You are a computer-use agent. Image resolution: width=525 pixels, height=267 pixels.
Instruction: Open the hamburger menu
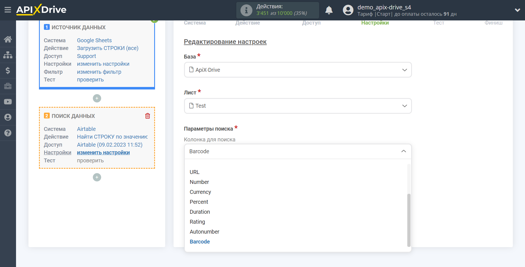click(x=8, y=10)
